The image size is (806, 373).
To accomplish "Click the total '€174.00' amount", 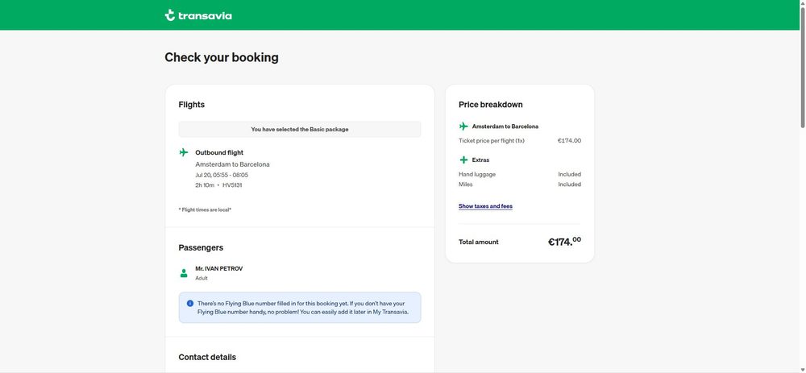I will point(564,242).
